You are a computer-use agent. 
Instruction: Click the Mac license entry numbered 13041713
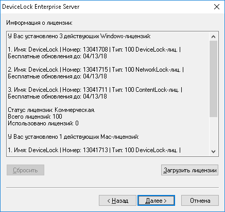pyautogui.click(x=94, y=150)
